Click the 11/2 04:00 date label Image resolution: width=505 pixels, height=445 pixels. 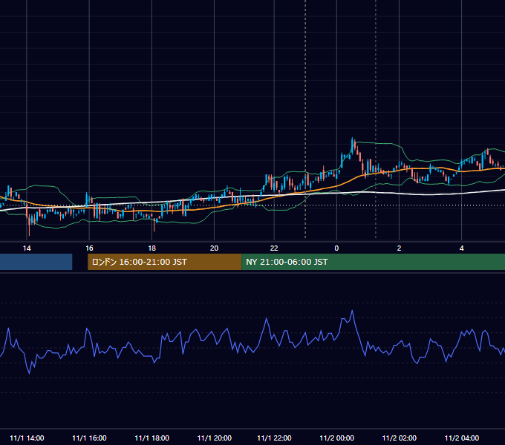pos(461,438)
